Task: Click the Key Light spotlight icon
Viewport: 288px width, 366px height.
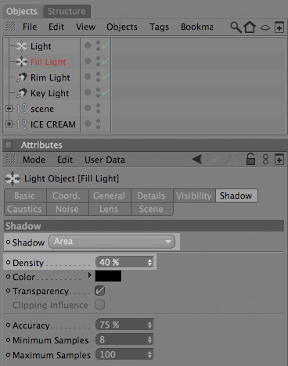Action: [x=21, y=93]
